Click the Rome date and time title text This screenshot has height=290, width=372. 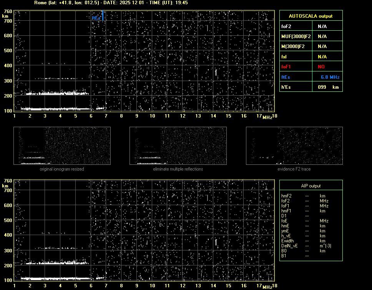[x=111, y=3]
